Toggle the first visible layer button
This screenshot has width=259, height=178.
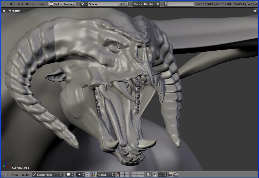118,173
